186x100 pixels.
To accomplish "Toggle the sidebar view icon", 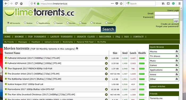I will (x=168, y=3).
